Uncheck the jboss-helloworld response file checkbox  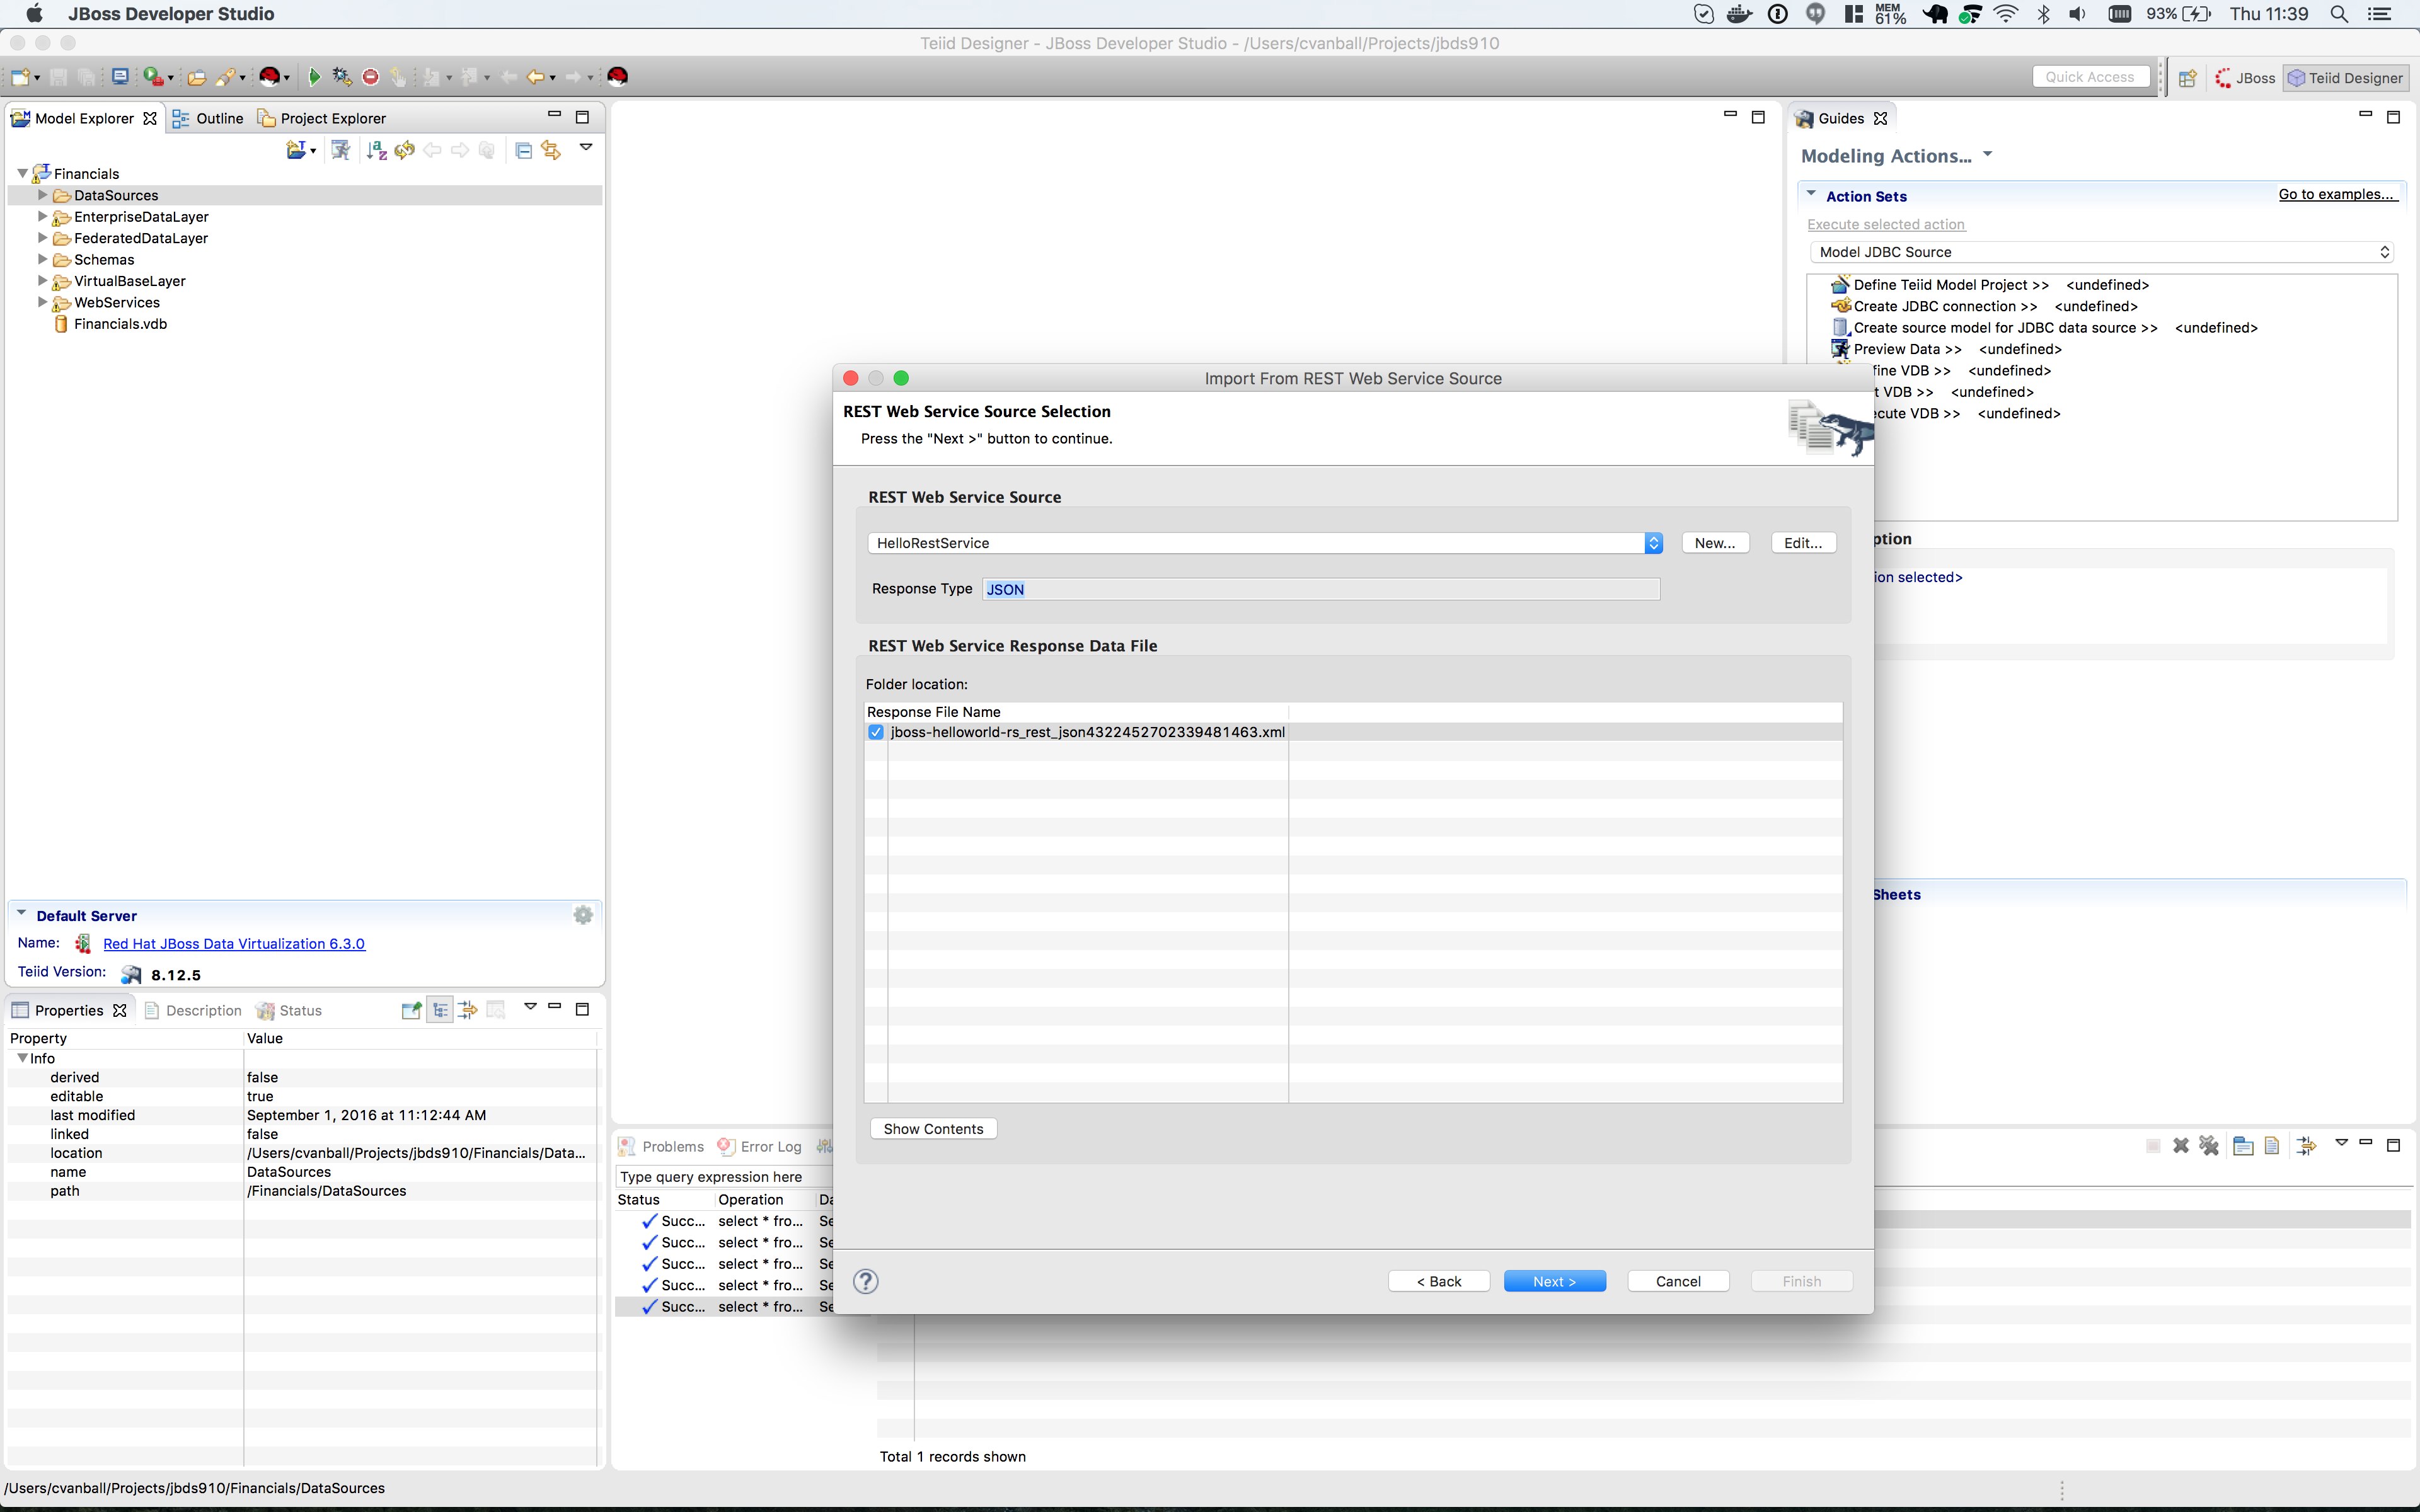[876, 732]
